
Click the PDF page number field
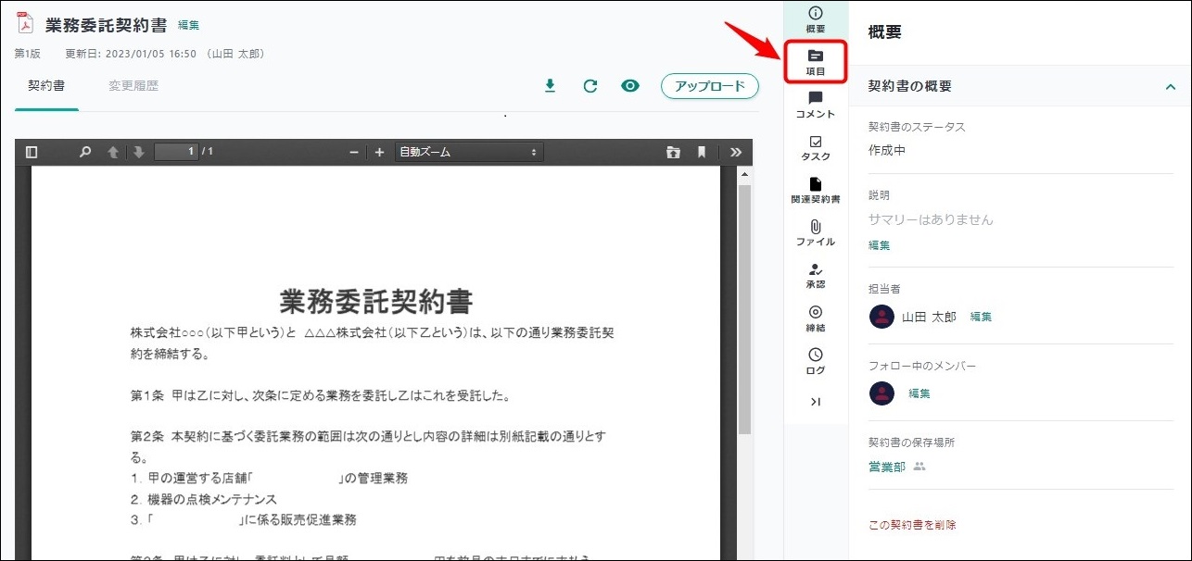(x=176, y=152)
